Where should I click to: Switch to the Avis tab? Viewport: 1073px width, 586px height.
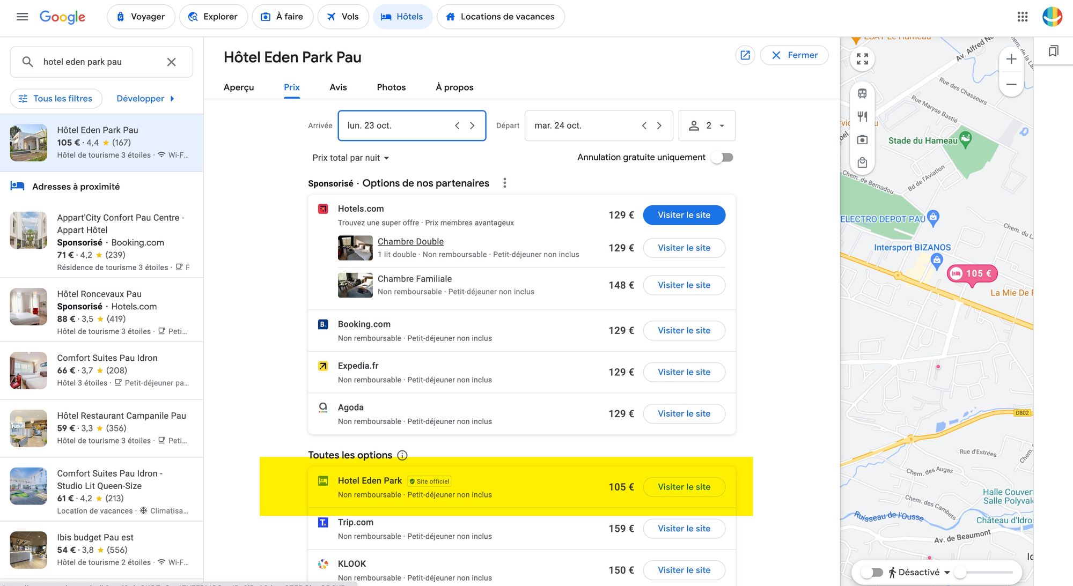point(338,87)
